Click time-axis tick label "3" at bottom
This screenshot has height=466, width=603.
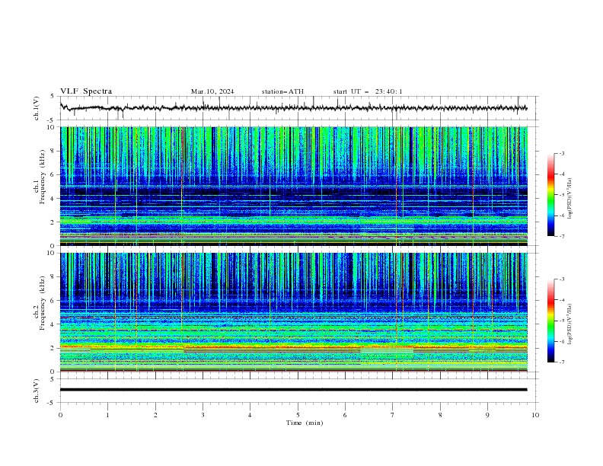coord(203,415)
